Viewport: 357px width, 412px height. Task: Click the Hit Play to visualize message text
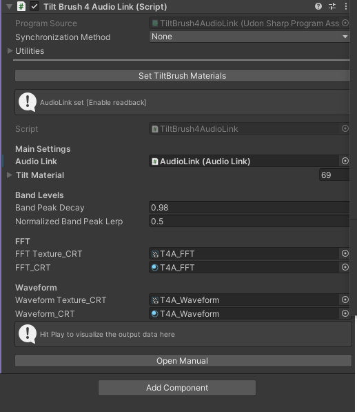pyautogui.click(x=108, y=335)
